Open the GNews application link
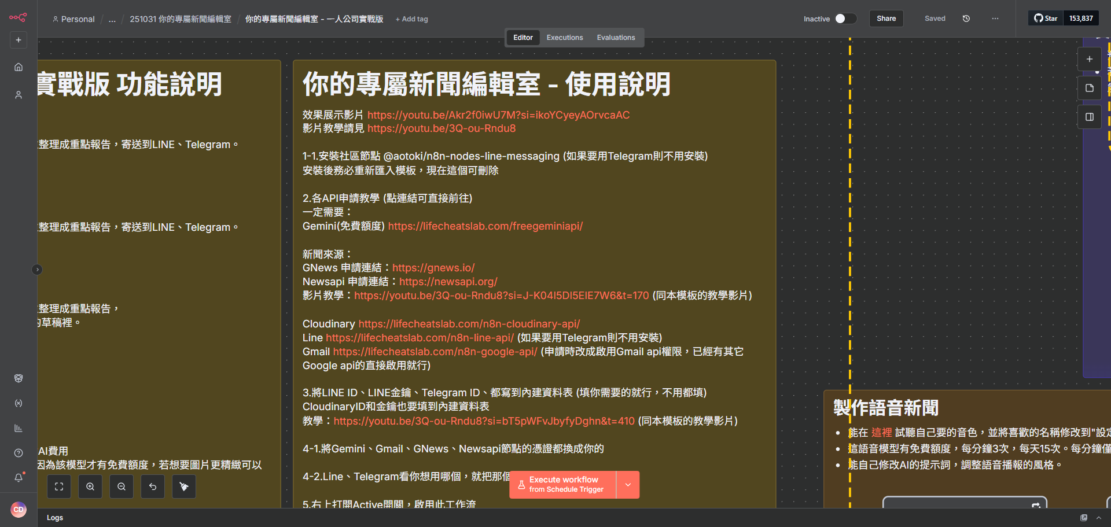This screenshot has height=527, width=1111. [433, 267]
